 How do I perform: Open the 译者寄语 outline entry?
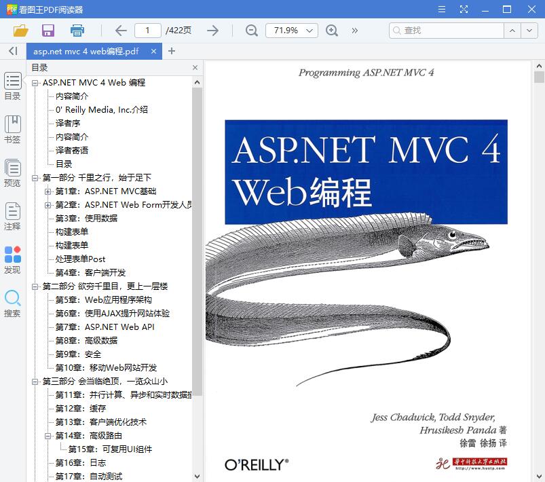(x=72, y=151)
